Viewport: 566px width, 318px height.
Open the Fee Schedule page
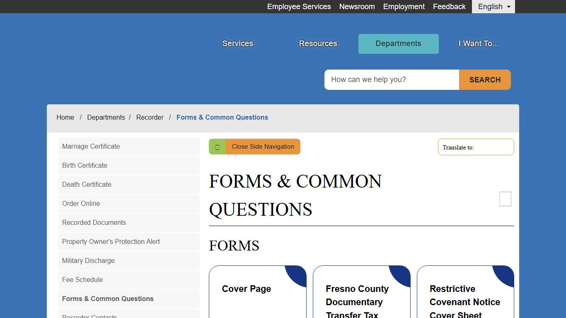pos(82,279)
